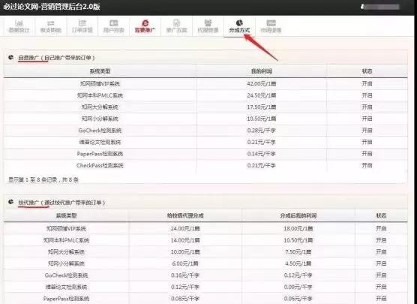
Task: Click the pie icon beside 自营推广 heading
Action: 11,57
